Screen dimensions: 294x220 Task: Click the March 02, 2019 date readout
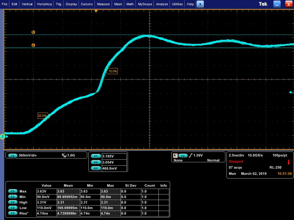point(254,174)
